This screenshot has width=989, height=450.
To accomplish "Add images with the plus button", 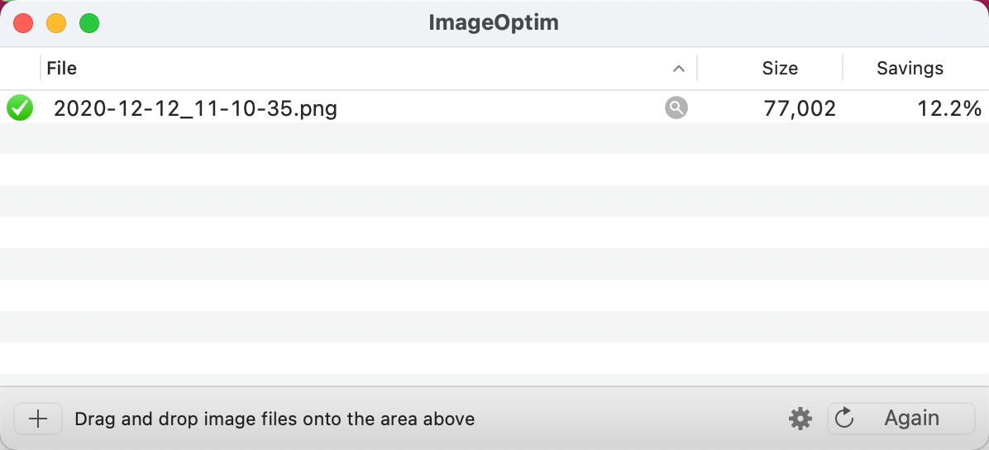I will (39, 419).
